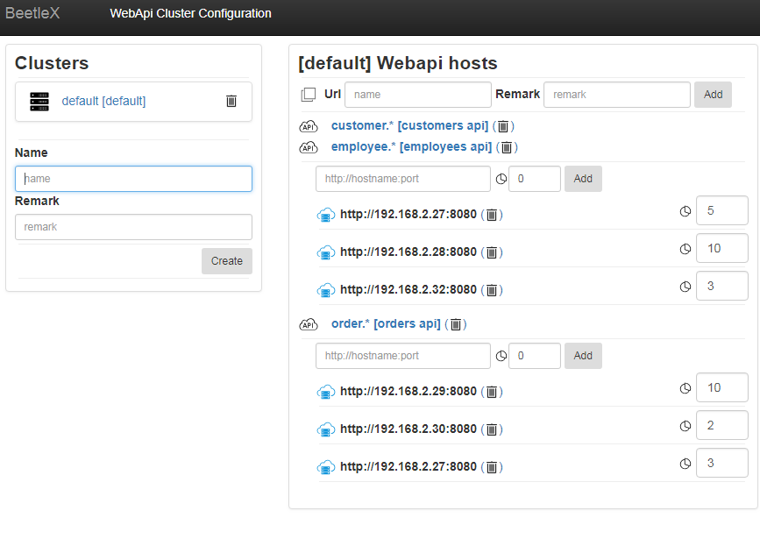This screenshot has width=760, height=539.
Task: Expand the customer.* customers api entry
Action: click(409, 126)
